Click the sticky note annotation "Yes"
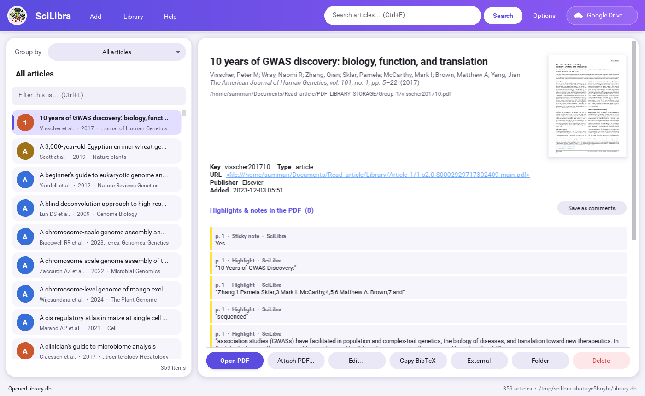The height and width of the screenshot is (396, 645). click(x=418, y=239)
